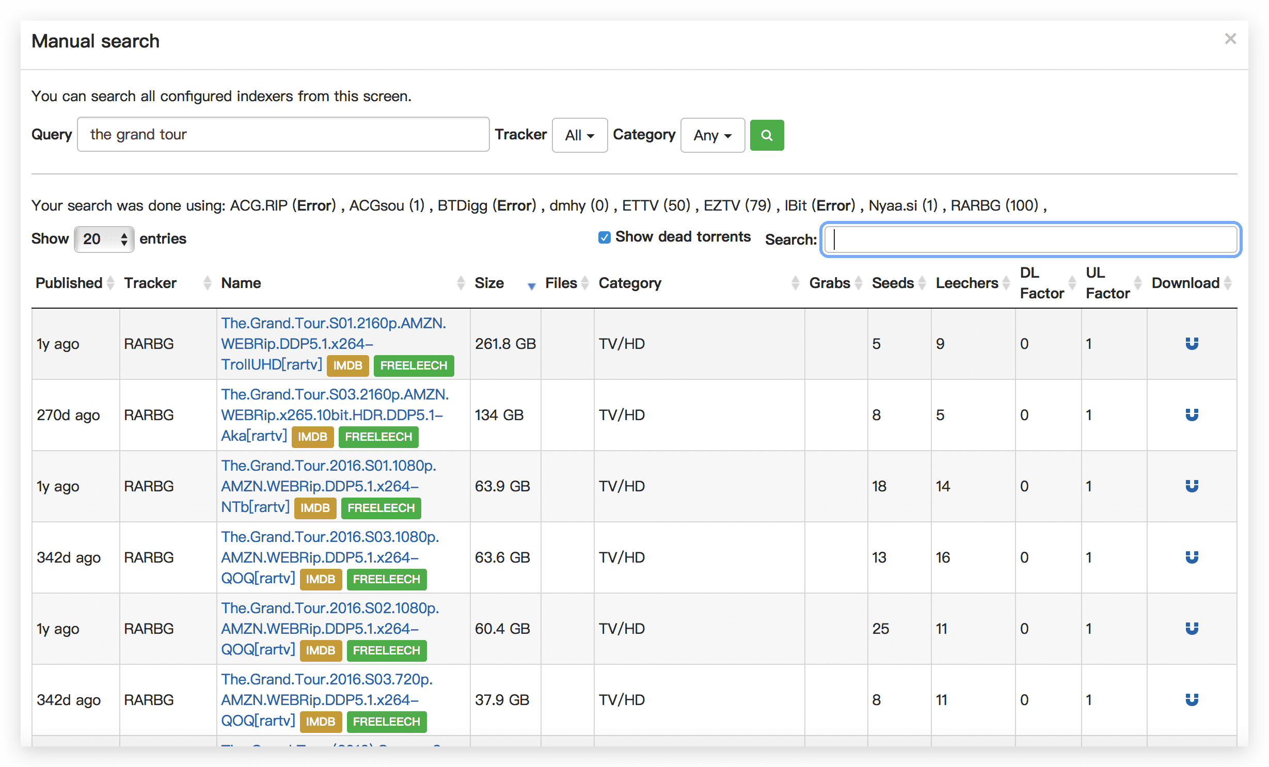Focus the results Search filter field
The width and height of the screenshot is (1269, 767).
(x=1031, y=239)
